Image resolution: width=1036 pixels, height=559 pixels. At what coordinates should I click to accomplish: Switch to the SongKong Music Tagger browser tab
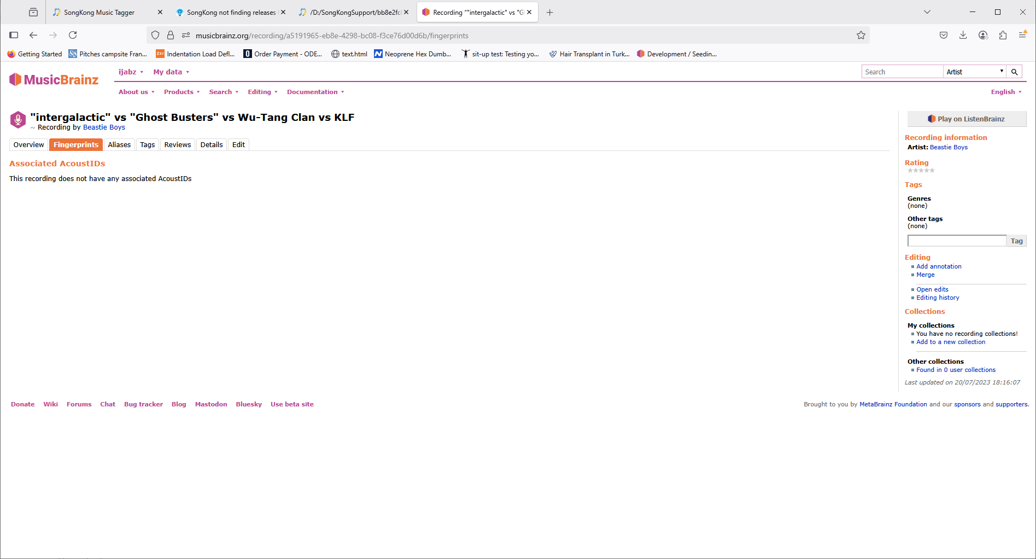pyautogui.click(x=107, y=12)
